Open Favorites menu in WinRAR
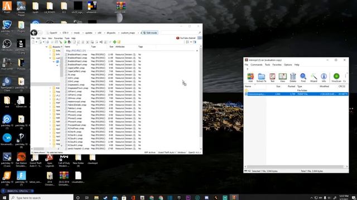This screenshot has height=200, width=357. [277, 65]
